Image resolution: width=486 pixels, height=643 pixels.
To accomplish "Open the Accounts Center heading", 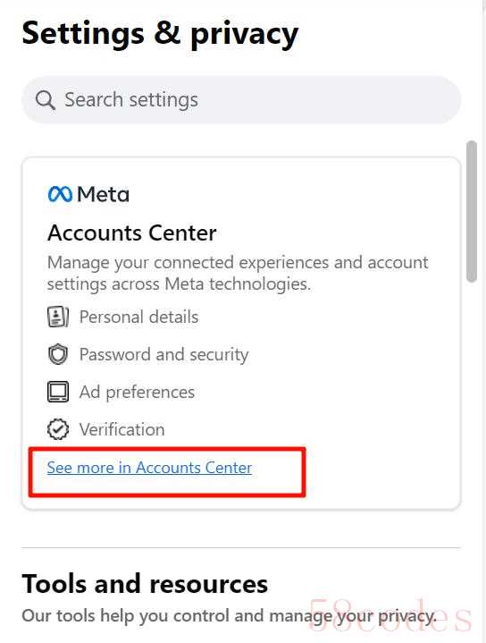I will (x=131, y=233).
